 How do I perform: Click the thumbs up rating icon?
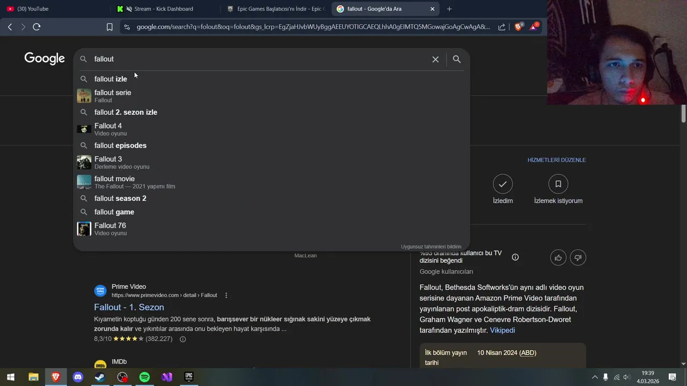tap(558, 258)
